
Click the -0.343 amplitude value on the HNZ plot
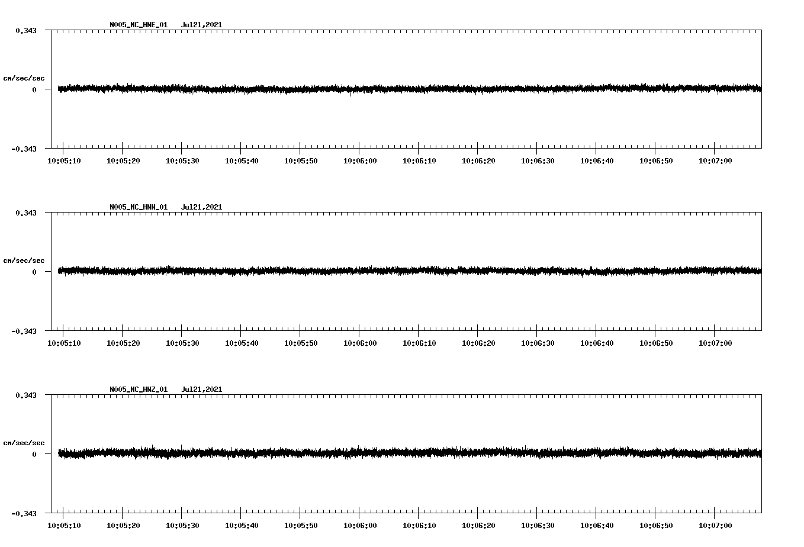(24, 514)
